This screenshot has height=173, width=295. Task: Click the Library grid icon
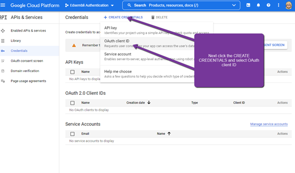click(x=3, y=41)
